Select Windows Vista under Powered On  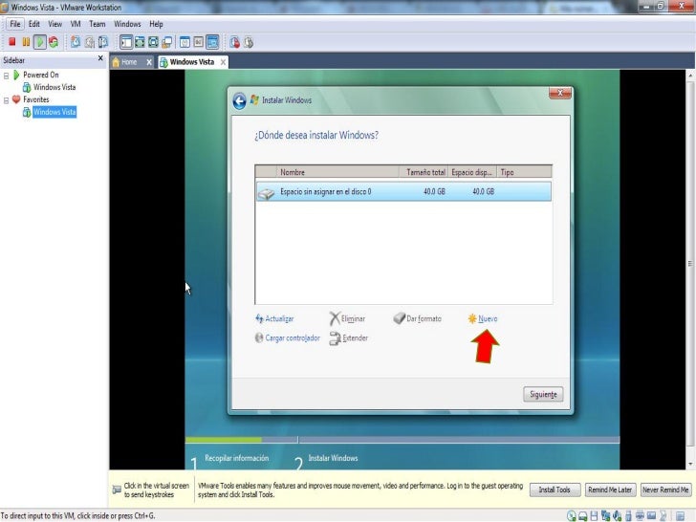coord(54,87)
